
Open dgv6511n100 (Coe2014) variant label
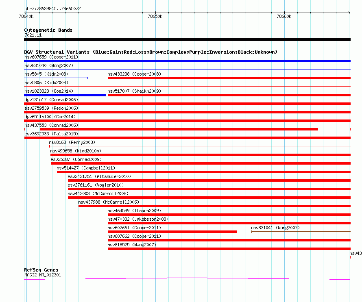[x=50, y=117]
